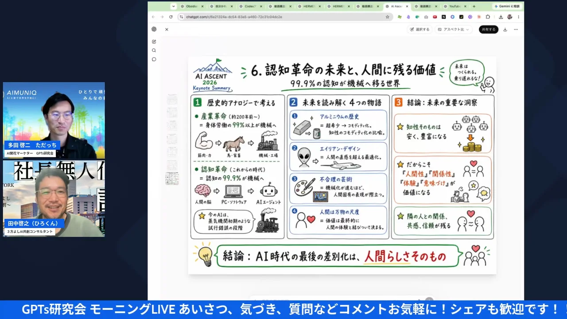Go forward in browser history

pyautogui.click(x=162, y=17)
